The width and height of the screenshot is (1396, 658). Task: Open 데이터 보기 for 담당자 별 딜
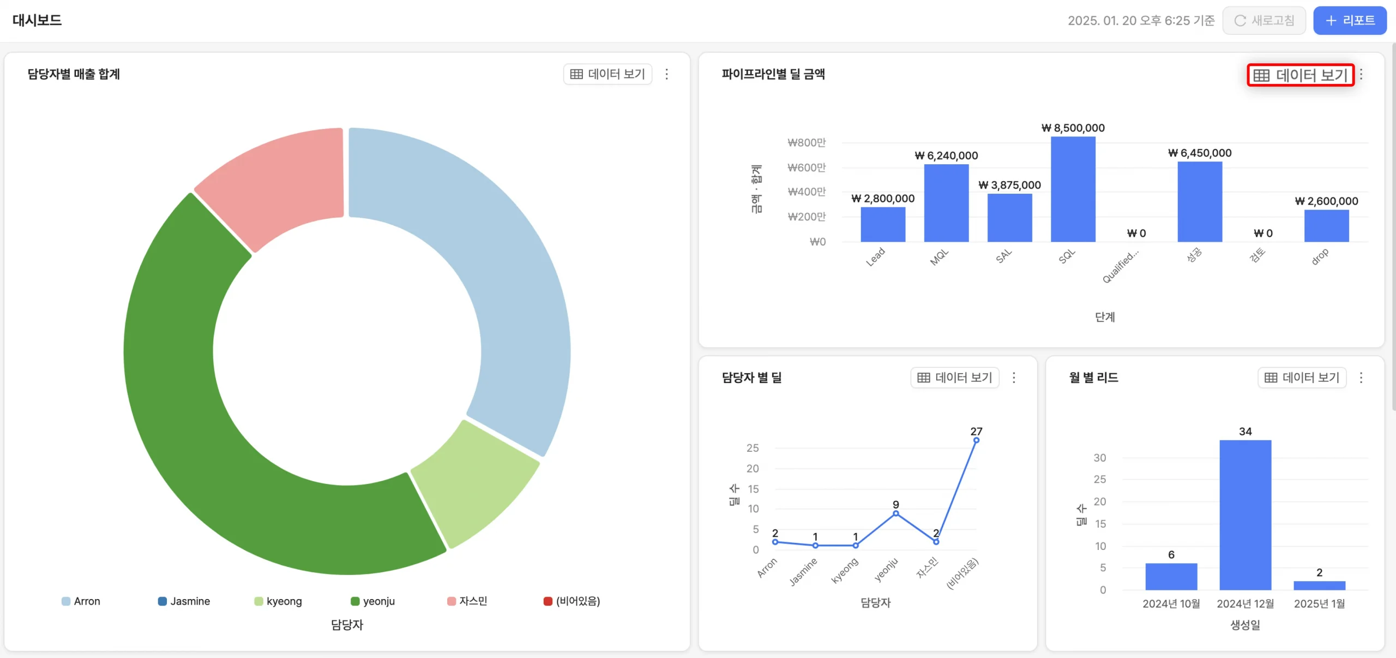tap(955, 378)
